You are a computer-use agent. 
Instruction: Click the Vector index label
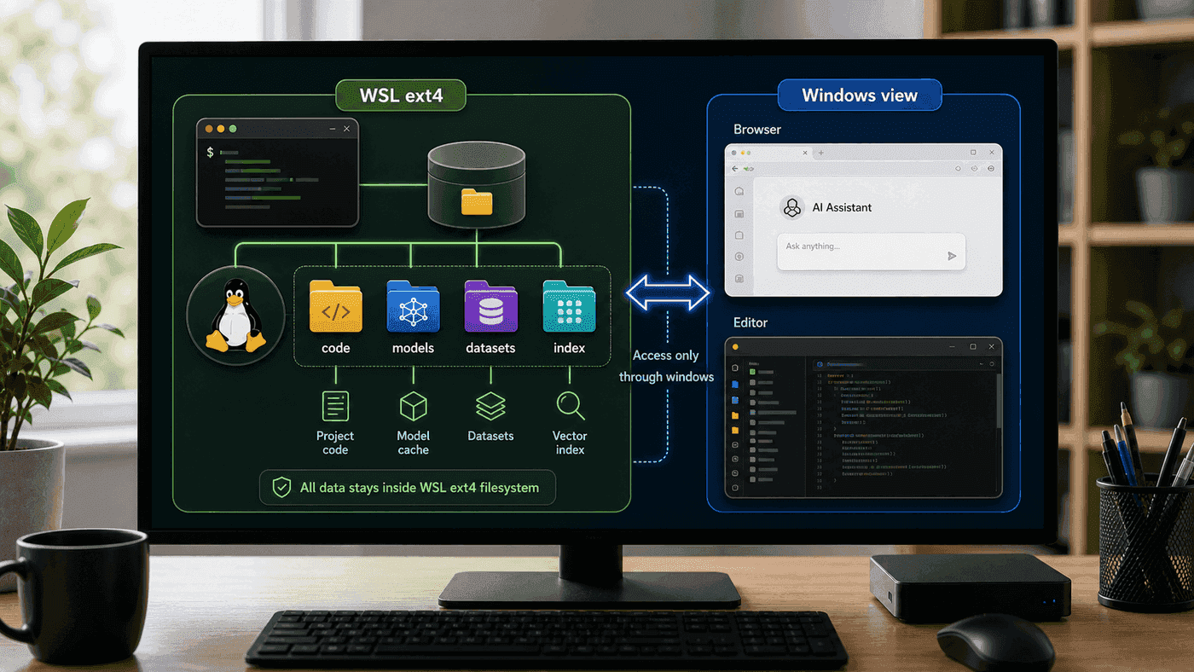pos(570,443)
